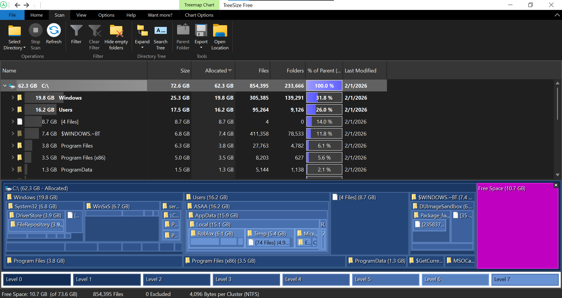Click the Search Tree icon
The height and width of the screenshot is (298, 562).
(x=160, y=30)
